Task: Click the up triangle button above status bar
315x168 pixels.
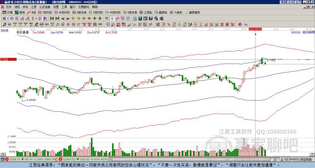Action: tap(3, 154)
